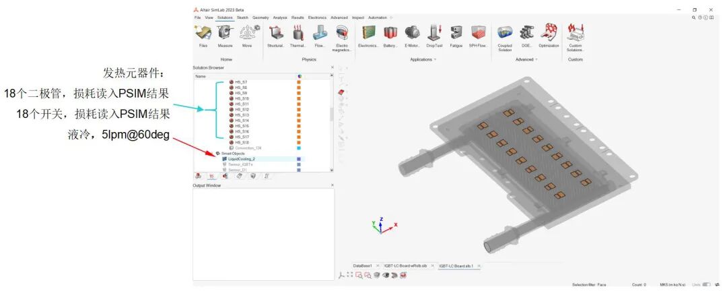Open the Structural physics solution
727x291 pixels.
click(x=277, y=36)
